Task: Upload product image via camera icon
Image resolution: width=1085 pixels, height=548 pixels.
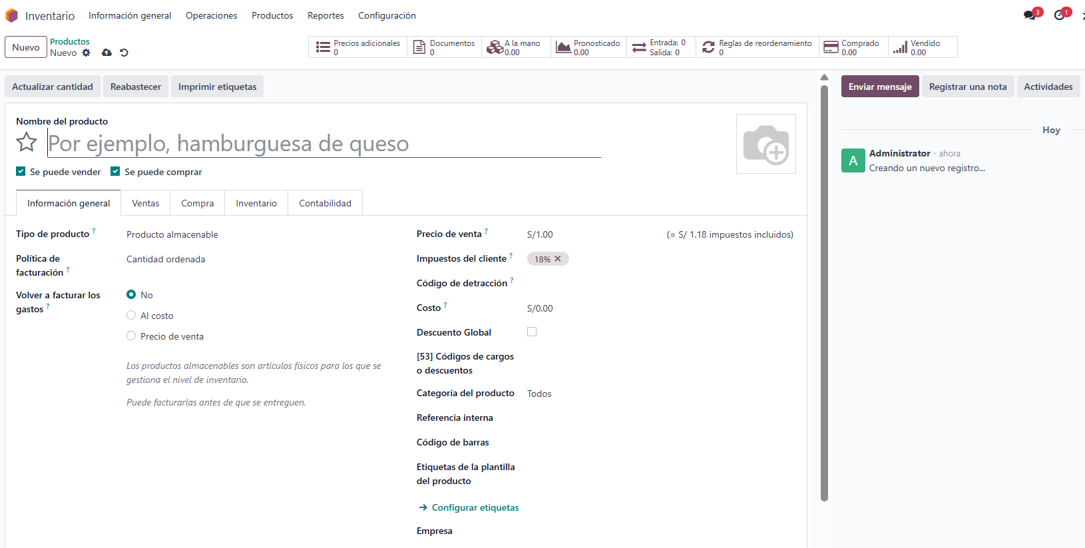Action: [x=765, y=144]
